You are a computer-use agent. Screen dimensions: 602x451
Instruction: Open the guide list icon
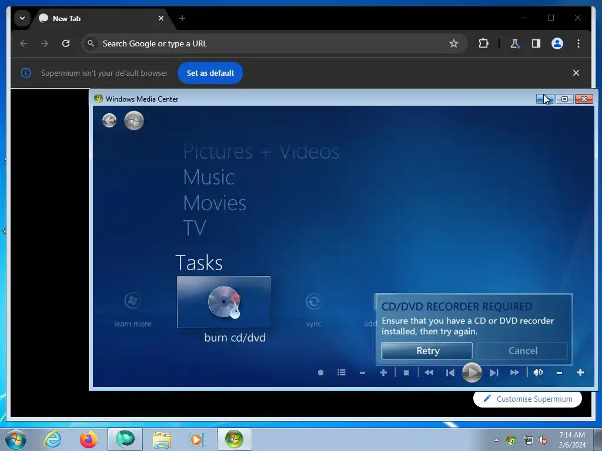[x=342, y=372]
